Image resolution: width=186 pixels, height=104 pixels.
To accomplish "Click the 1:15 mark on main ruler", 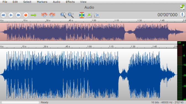I will 111,47.
